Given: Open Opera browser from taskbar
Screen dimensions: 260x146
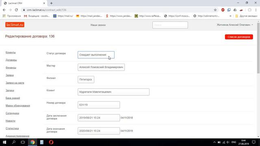Looking at the screenshot, I should (x=51, y=142).
